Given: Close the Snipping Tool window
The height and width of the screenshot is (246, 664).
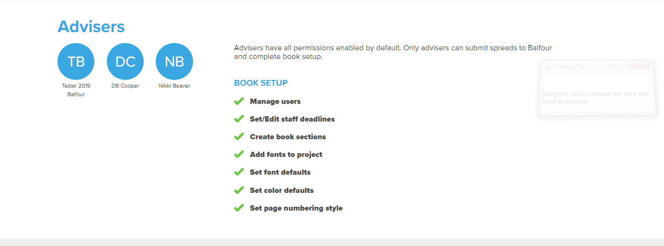Looking at the screenshot, I should [640, 66].
